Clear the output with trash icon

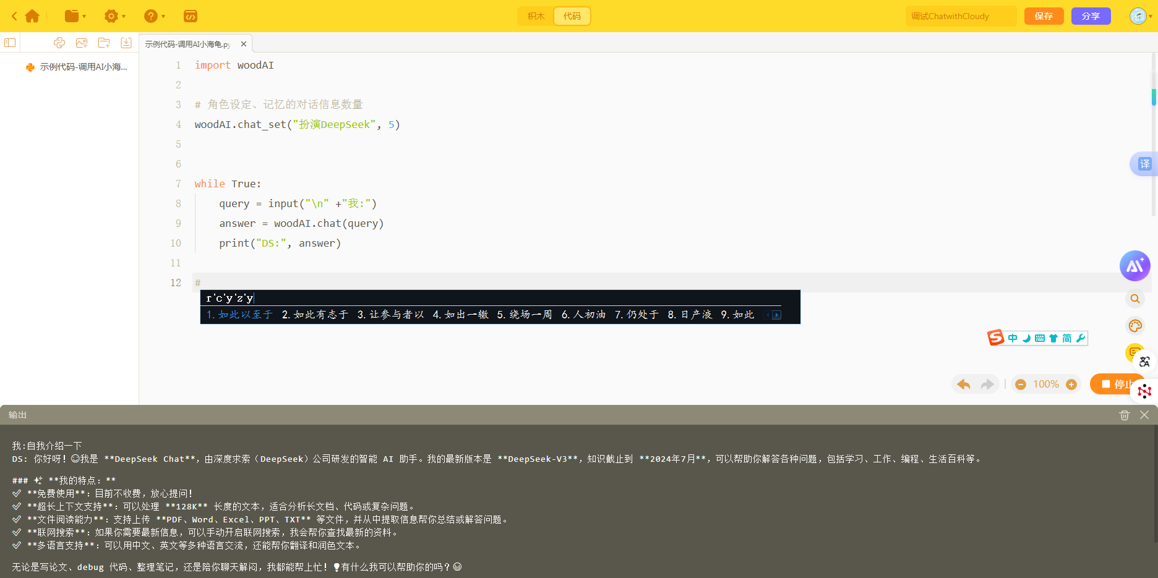1125,415
